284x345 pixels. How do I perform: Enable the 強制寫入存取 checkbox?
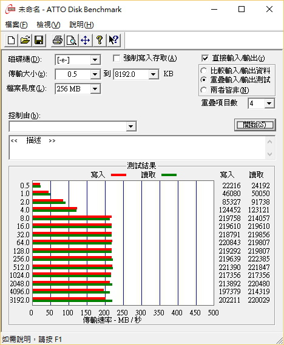pos(117,59)
